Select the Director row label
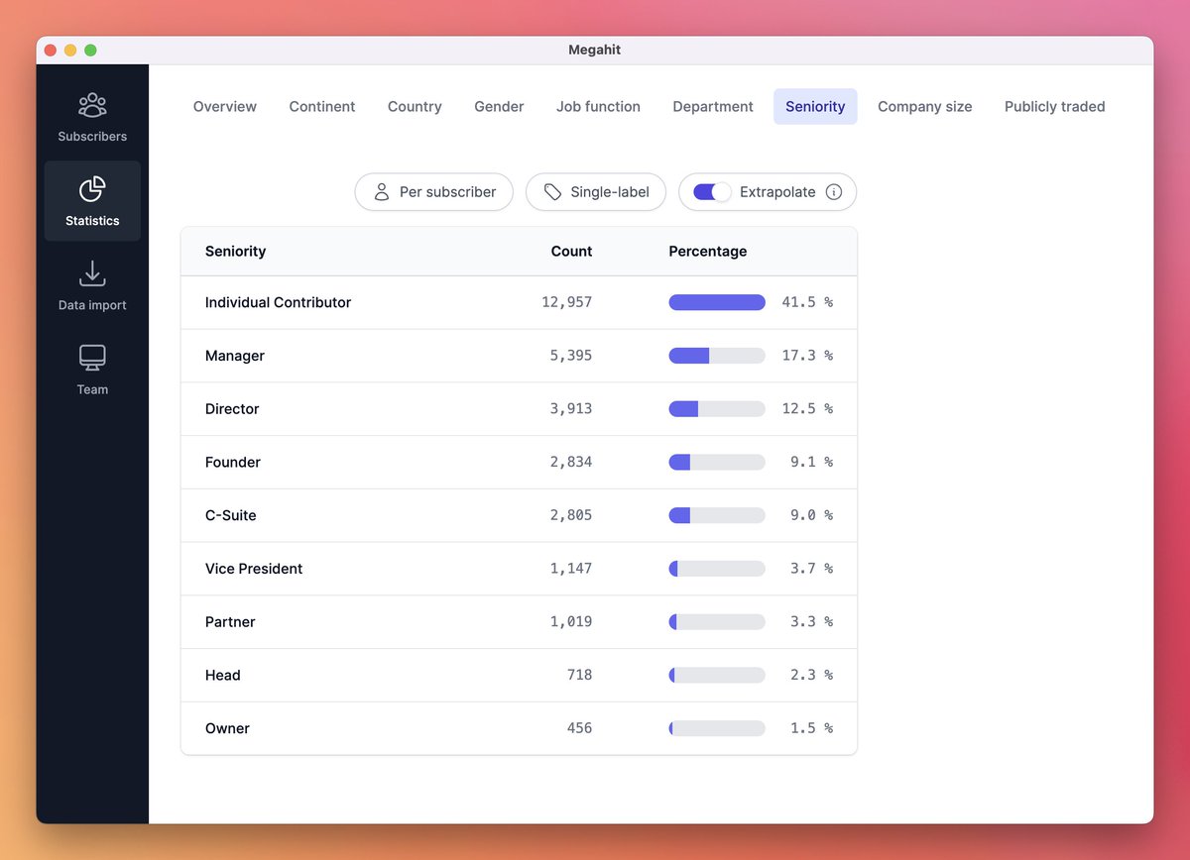Screen dimensions: 1190x860 click(232, 409)
